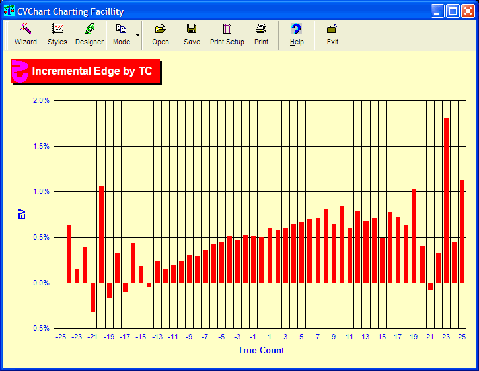The image size is (479, 371).
Task: Click the Styles toolbar icon
Action: [57, 34]
